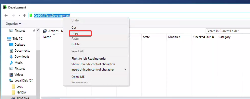This screenshot has height=99, width=250.
Task: Click the blue Downloads arrow icon
Action: [x=11, y=57]
